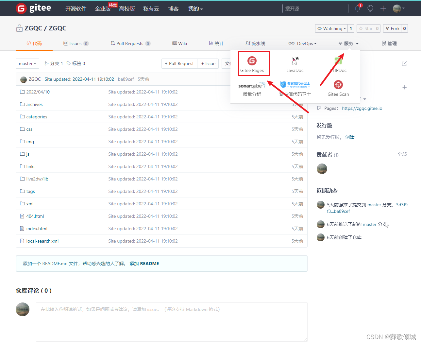Open Gitee Pages service
Image resolution: width=421 pixels, height=343 pixels.
pos(252,64)
